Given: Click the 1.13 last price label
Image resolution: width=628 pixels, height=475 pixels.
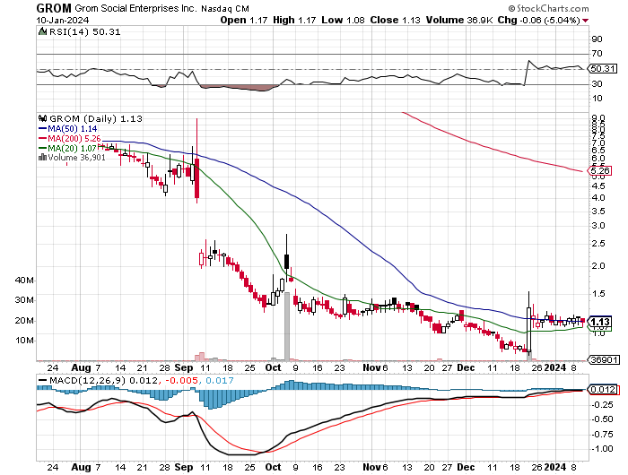Looking at the screenshot, I should (600, 322).
